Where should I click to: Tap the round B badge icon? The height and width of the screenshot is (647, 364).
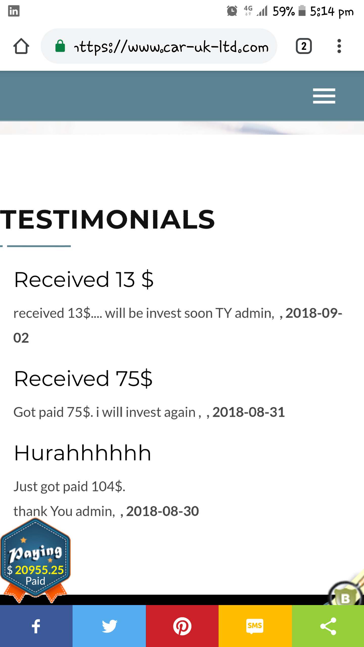tap(345, 598)
